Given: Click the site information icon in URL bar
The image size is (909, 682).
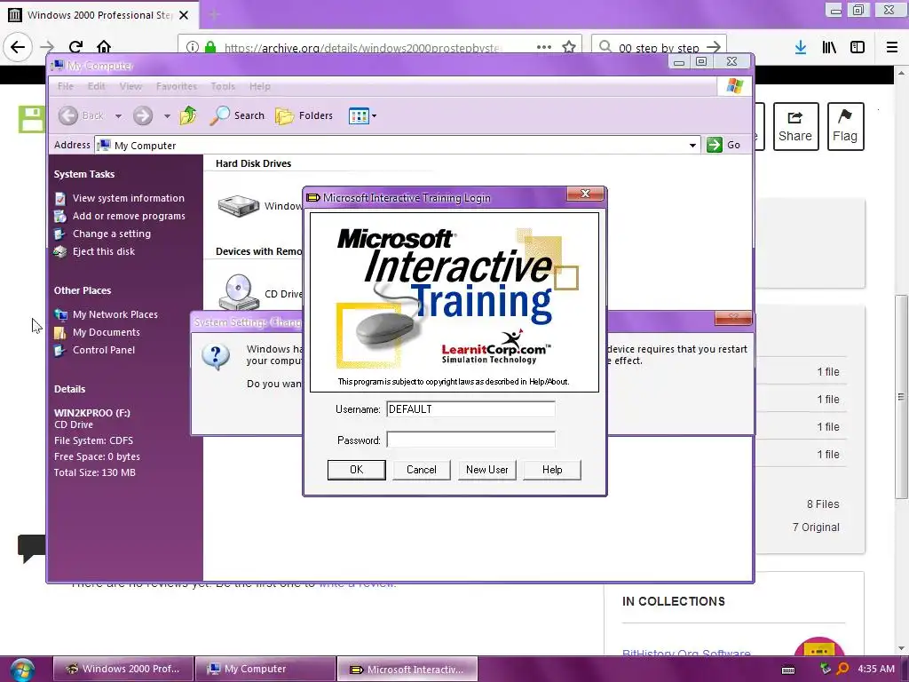Looking at the screenshot, I should (192, 47).
